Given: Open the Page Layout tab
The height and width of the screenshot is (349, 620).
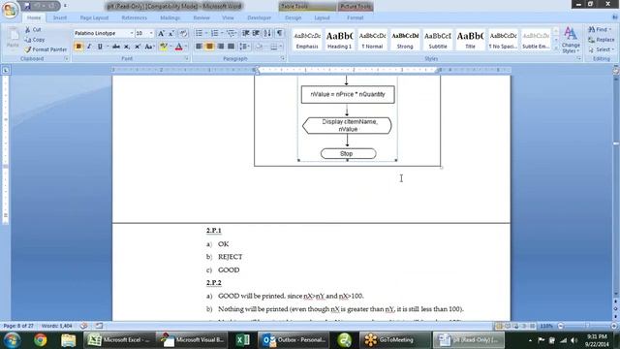Looking at the screenshot, I should point(94,17).
